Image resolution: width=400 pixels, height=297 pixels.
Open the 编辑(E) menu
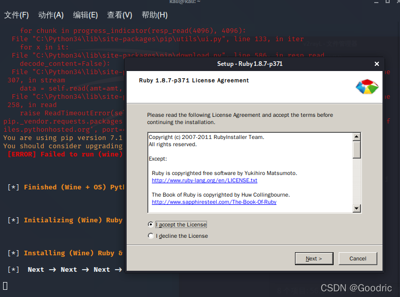coord(85,15)
